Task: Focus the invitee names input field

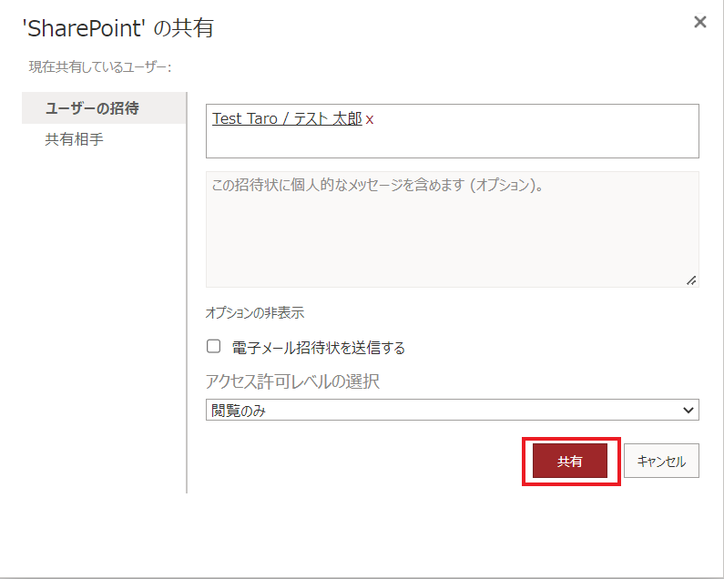Action: coord(452,131)
